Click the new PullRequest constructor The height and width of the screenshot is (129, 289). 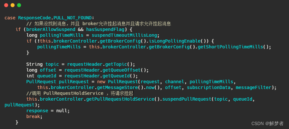[118, 82]
